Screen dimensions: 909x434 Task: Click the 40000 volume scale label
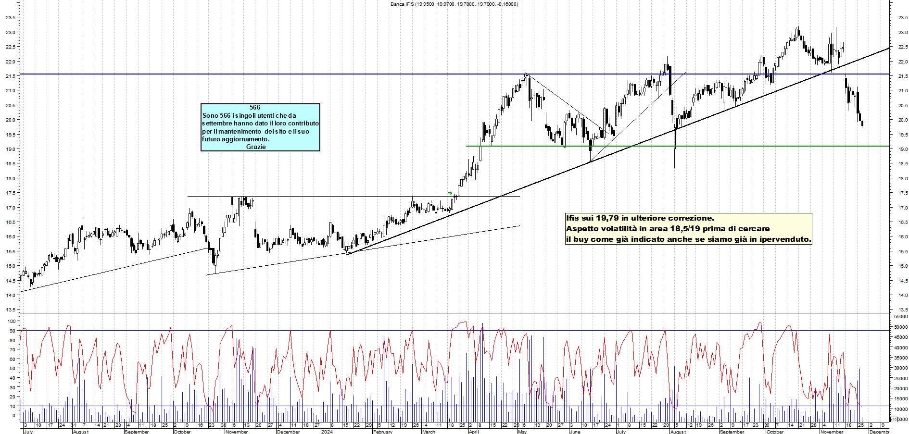(901, 348)
